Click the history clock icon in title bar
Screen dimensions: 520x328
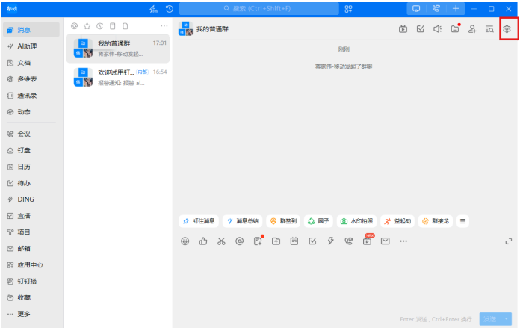click(x=170, y=9)
